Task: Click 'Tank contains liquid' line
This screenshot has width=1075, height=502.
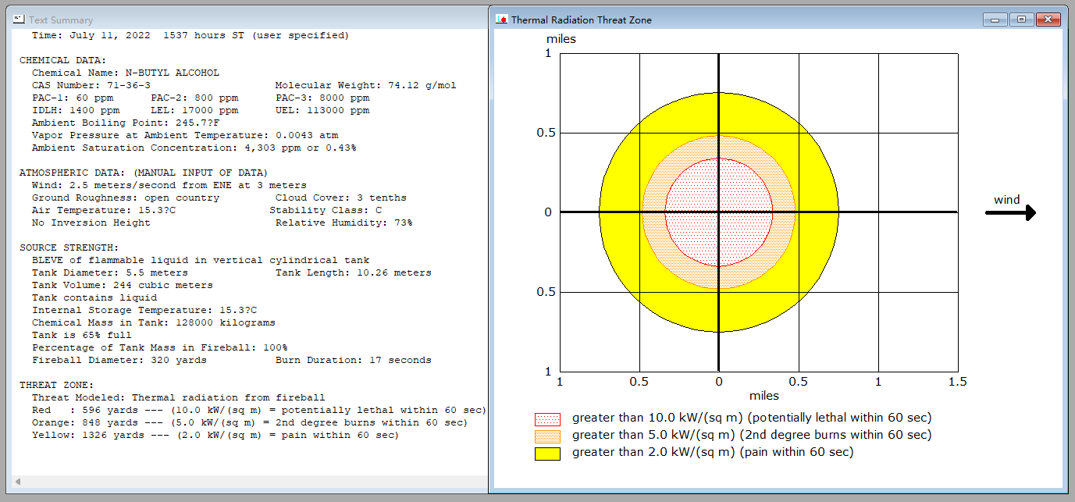Action: pos(94,297)
